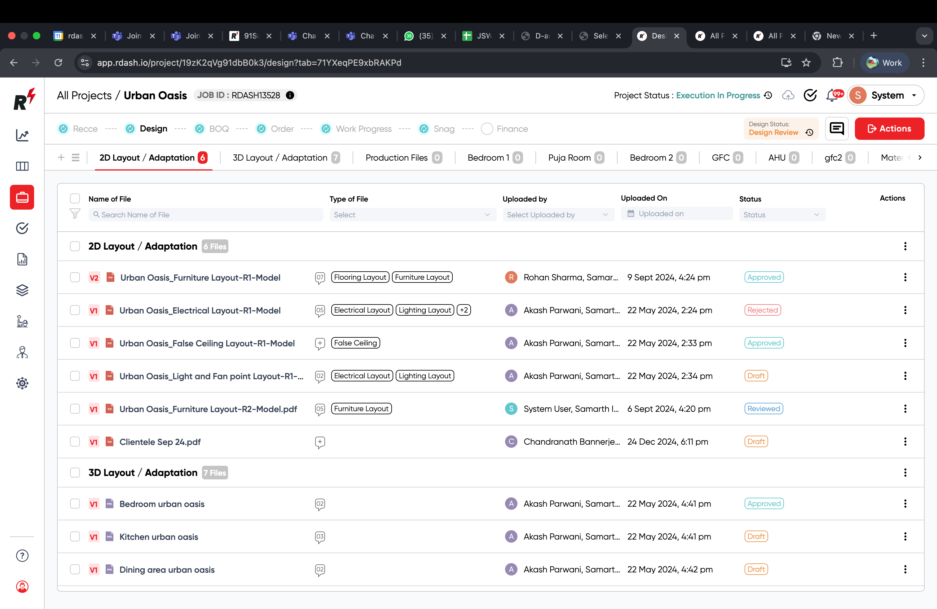The height and width of the screenshot is (609, 937).
Task: Open the Select Uploaded by dropdown
Action: coord(558,215)
